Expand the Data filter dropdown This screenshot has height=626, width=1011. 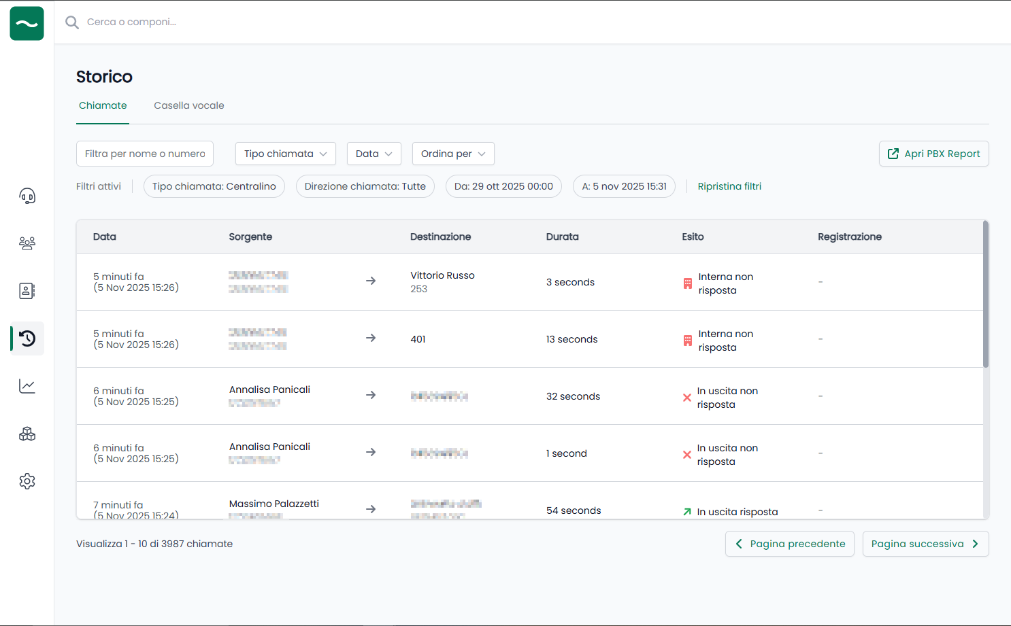[374, 154]
